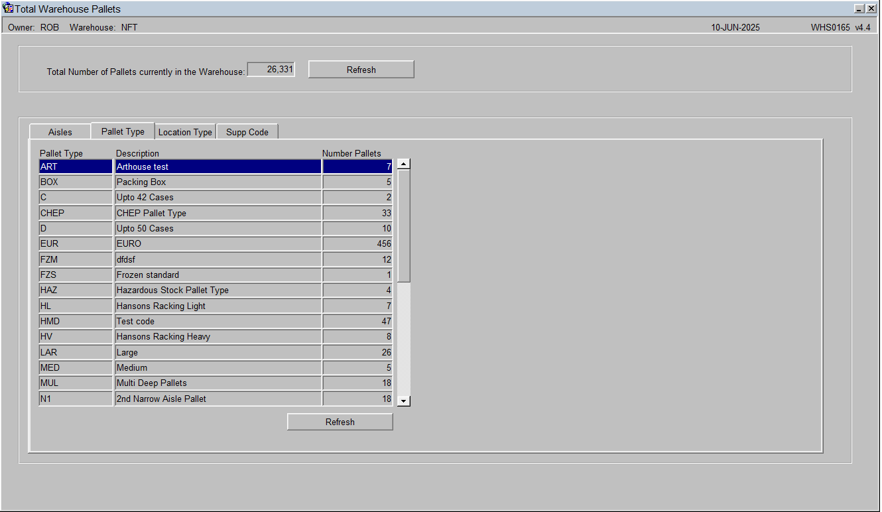
Task: Click the EUR pallet count 456
Action: (357, 243)
